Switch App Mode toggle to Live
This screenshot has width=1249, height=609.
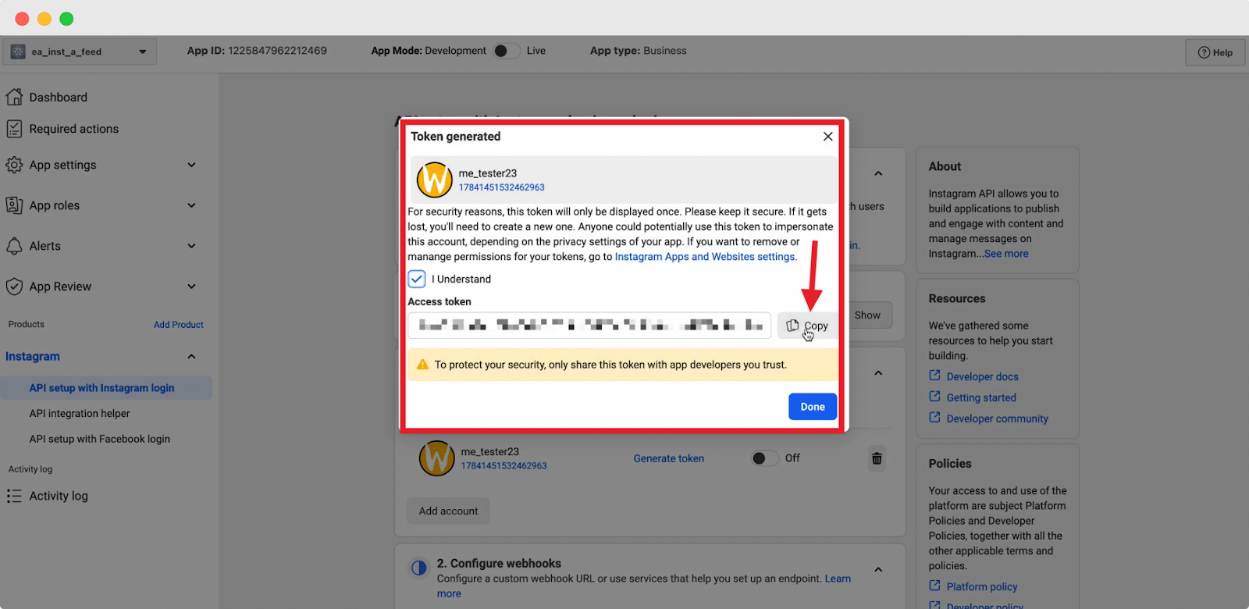point(507,51)
